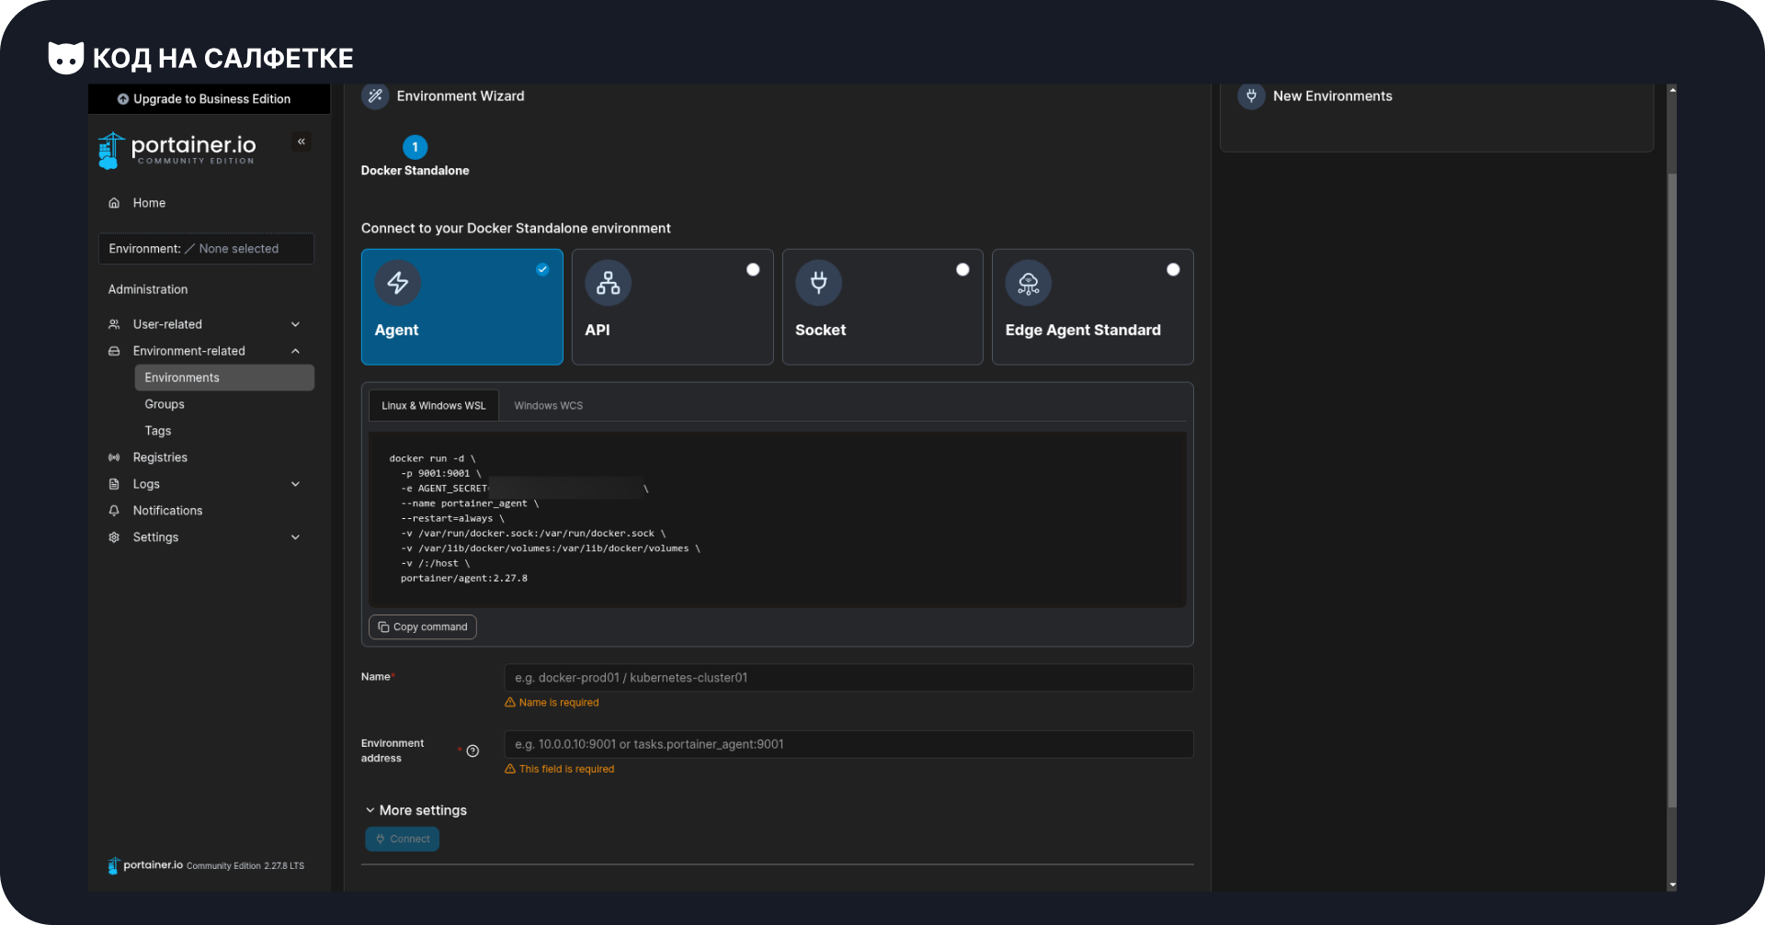Click the Settings gear icon
The image size is (1765, 925).
click(x=114, y=537)
